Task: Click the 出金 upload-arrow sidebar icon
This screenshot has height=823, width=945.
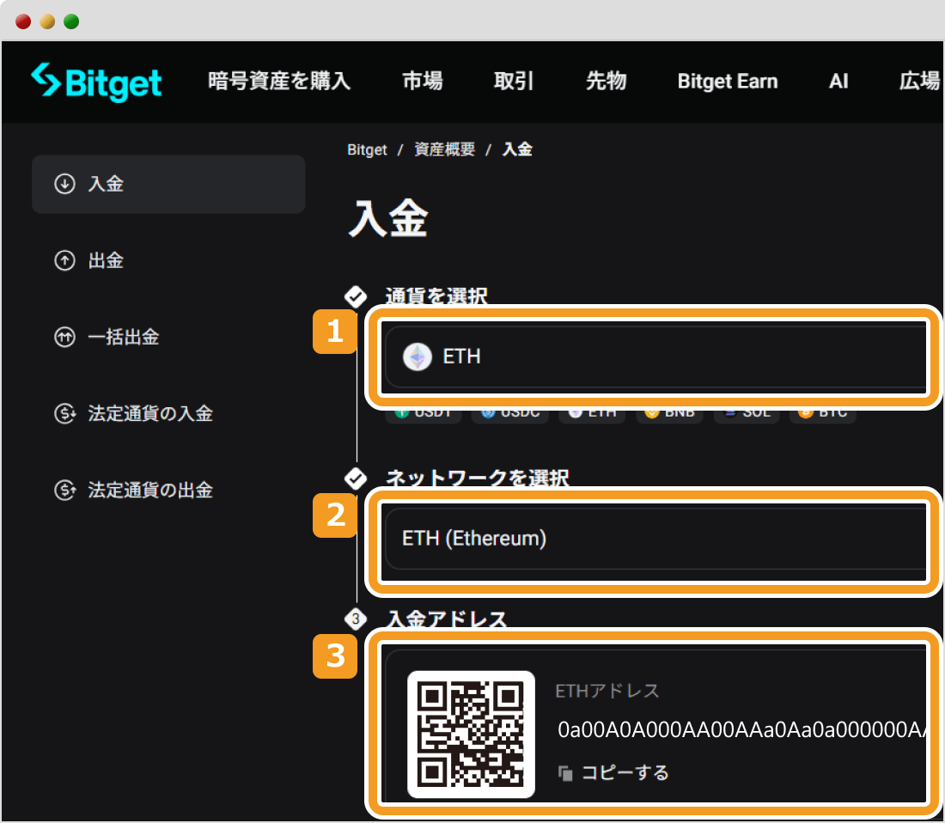Action: click(x=65, y=261)
